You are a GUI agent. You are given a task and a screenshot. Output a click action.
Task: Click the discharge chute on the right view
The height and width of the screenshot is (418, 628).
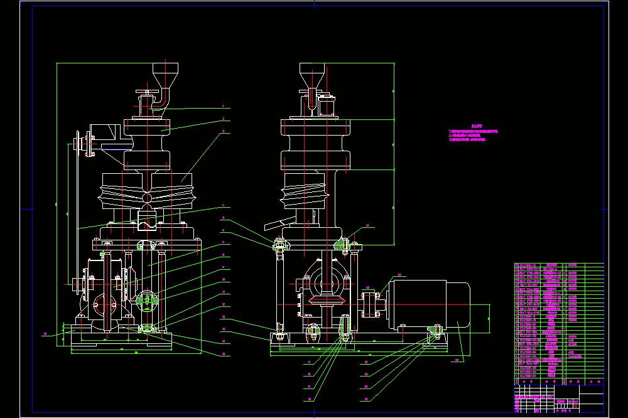point(279,224)
